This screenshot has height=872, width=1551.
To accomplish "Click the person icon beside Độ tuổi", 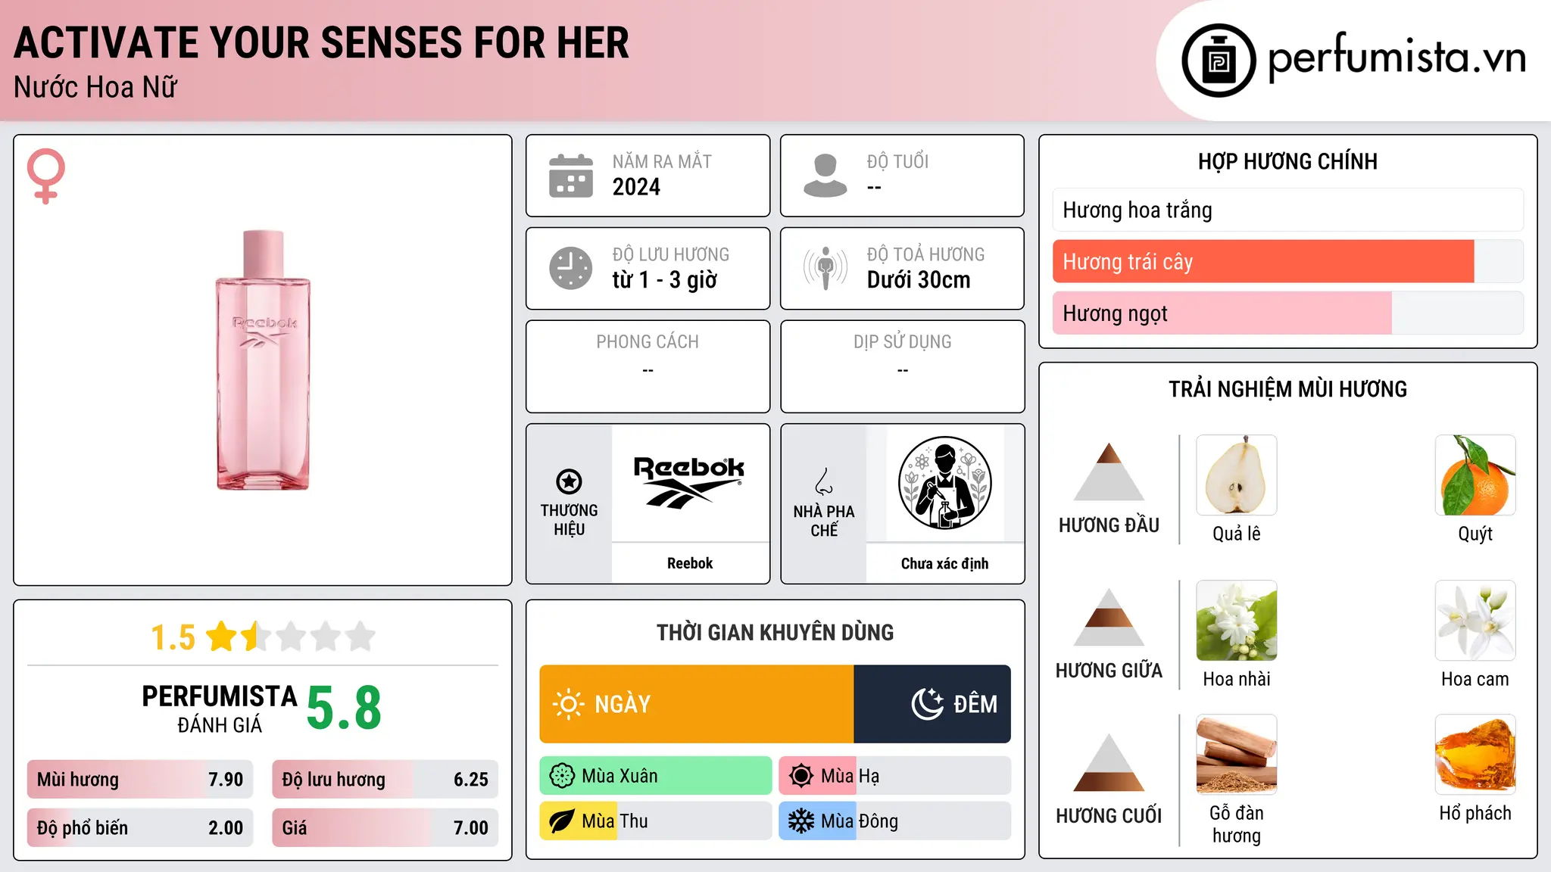I will 825,176.
